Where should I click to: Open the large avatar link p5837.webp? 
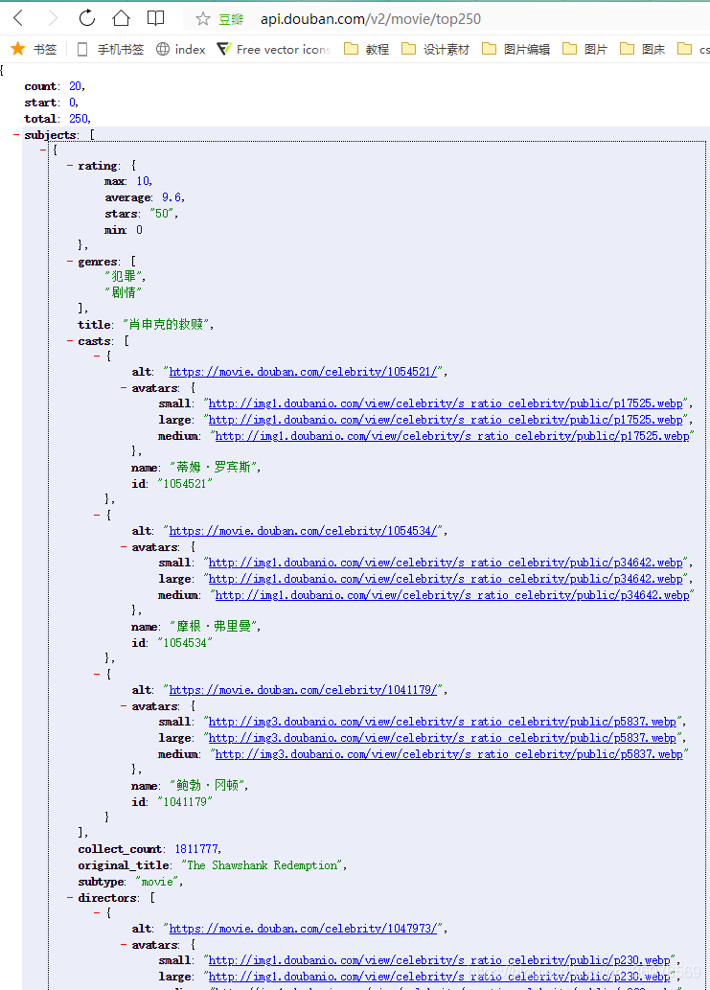443,738
